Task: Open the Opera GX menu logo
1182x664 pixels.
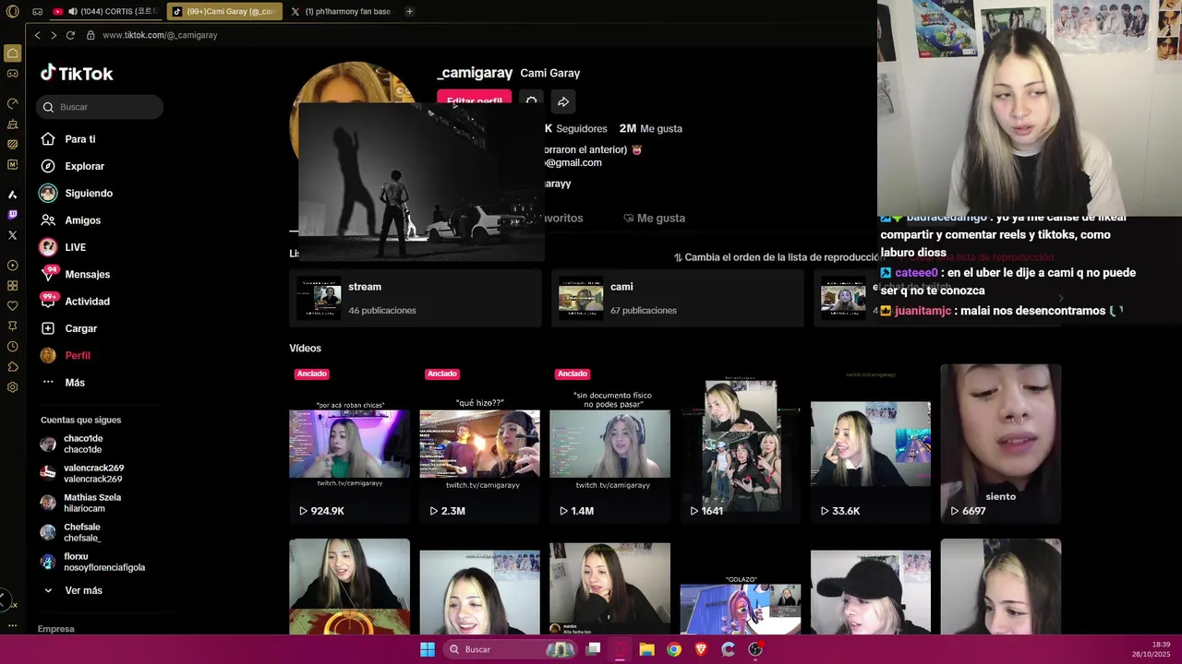Action: 12,11
